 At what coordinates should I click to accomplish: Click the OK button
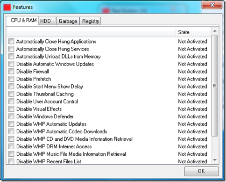click(x=201, y=171)
